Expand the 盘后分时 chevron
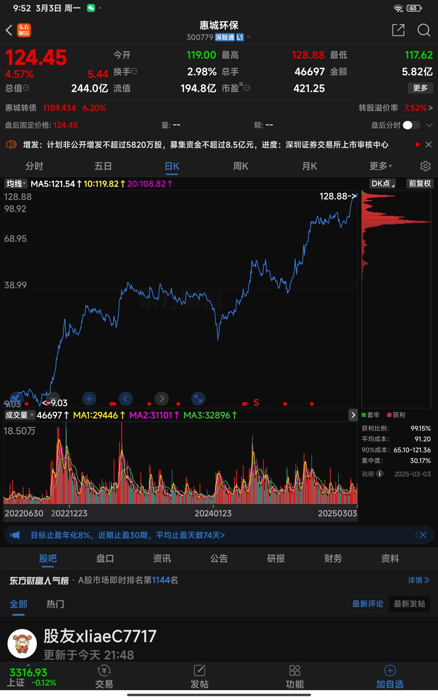The width and height of the screenshot is (438, 700). (429, 125)
